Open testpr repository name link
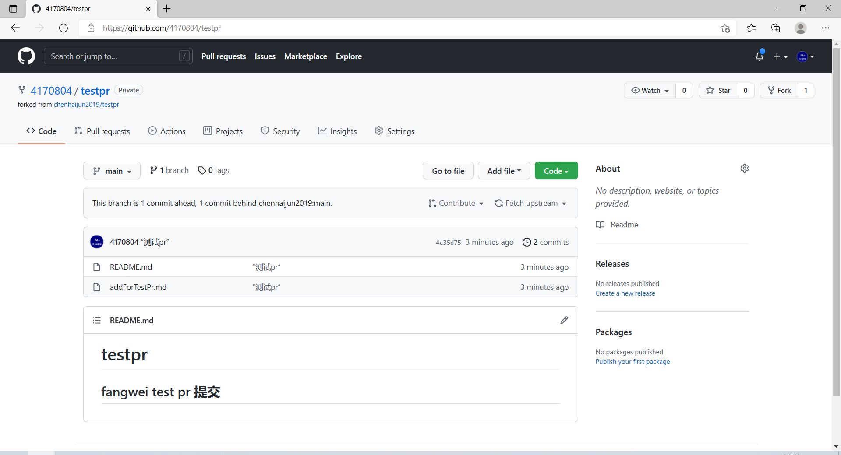Image resolution: width=841 pixels, height=455 pixels. tap(95, 91)
